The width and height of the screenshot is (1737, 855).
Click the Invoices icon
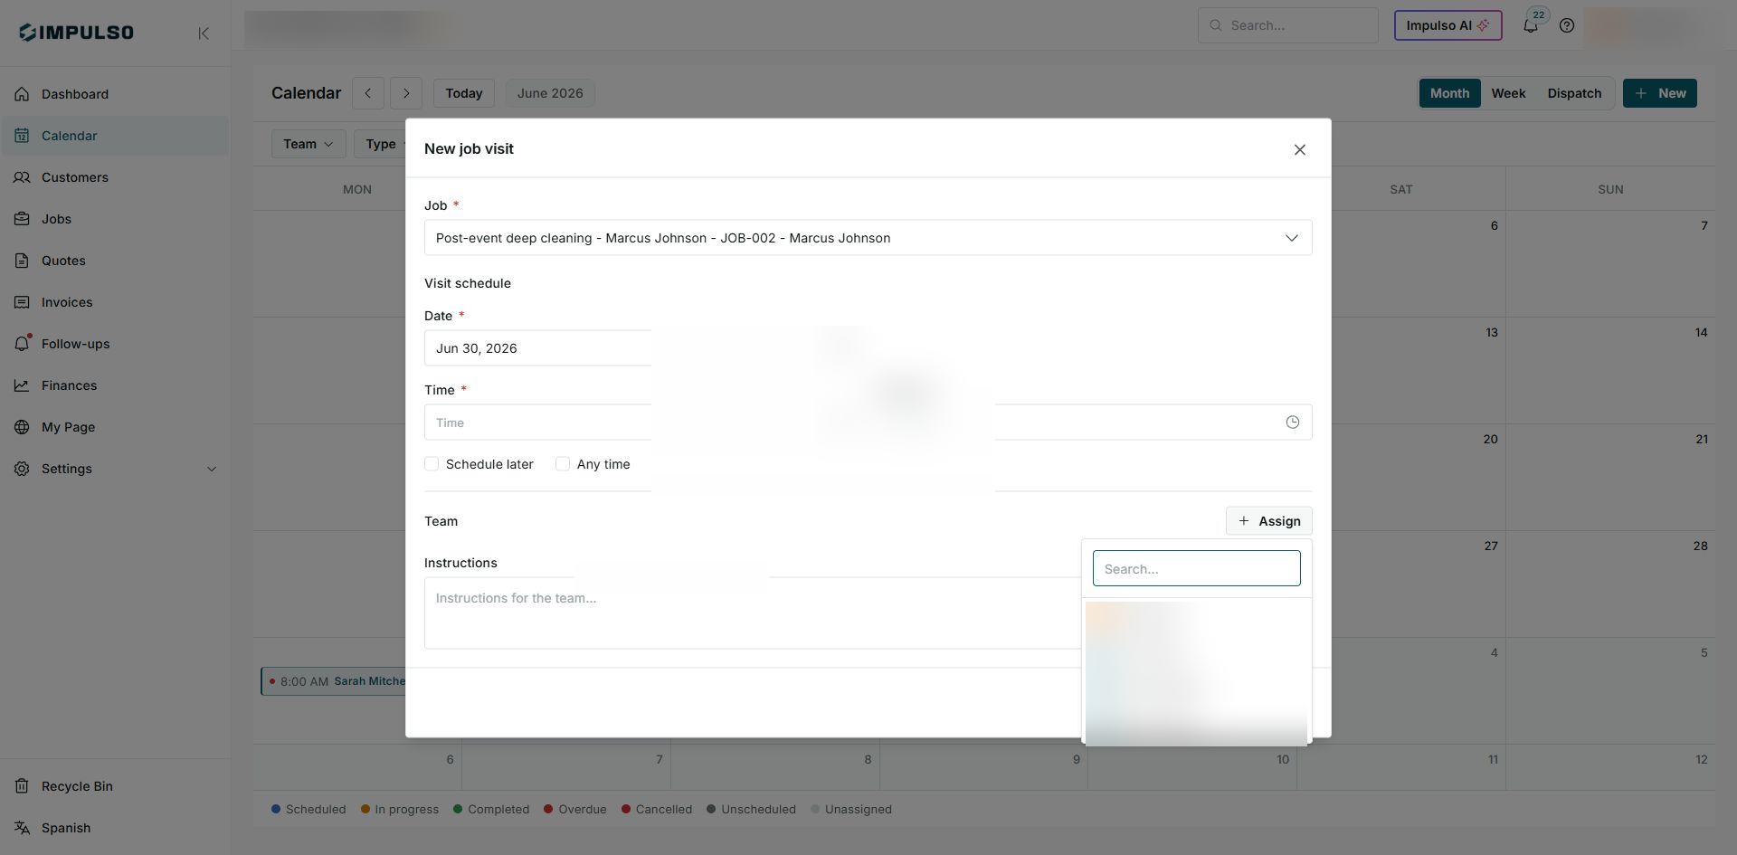(22, 302)
